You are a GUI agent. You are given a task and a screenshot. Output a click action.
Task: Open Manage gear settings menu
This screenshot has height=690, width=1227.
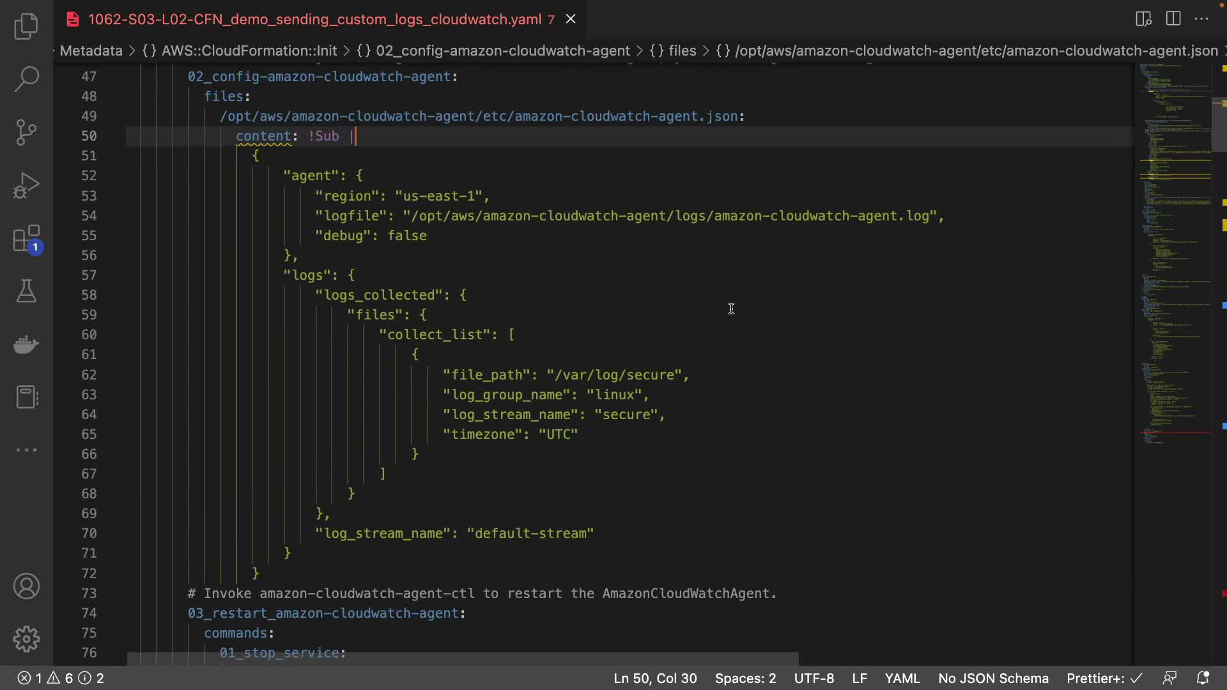[26, 639]
